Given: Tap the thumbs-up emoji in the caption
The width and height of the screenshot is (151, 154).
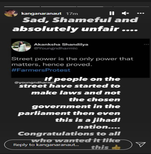Looking at the screenshot, I should [x=116, y=147].
